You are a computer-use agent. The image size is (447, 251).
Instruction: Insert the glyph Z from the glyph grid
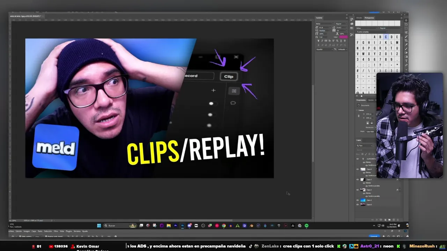[380, 54]
